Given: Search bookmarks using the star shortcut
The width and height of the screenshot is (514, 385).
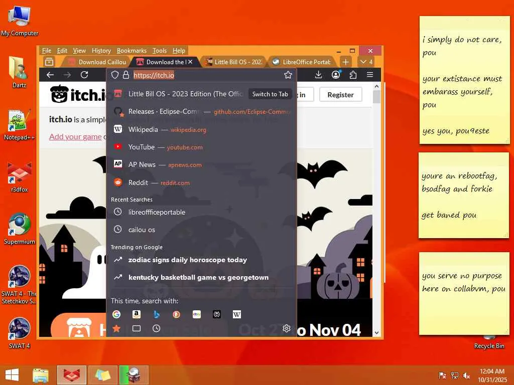Looking at the screenshot, I should (x=116, y=328).
